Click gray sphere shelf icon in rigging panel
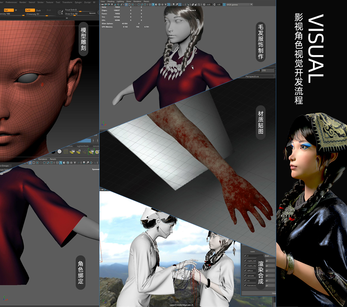The width and height of the screenshot is (347, 307). tap(59, 151)
